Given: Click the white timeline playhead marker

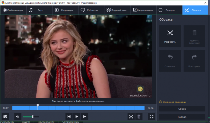Looking at the screenshot, I should click(38, 105).
